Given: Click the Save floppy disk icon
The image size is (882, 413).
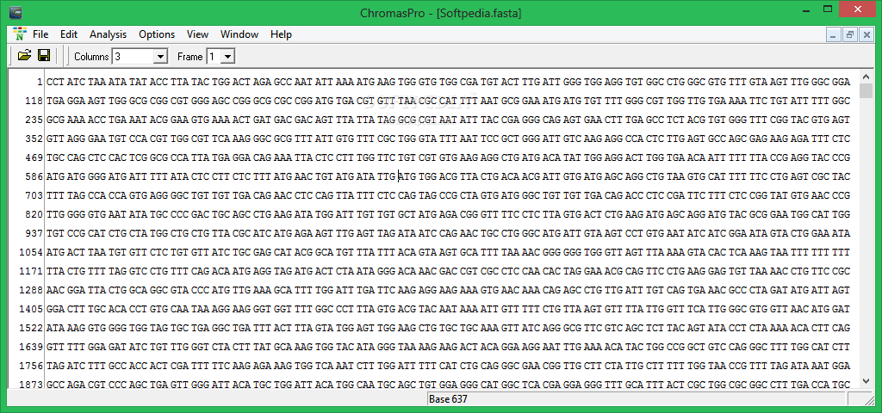Looking at the screenshot, I should coord(44,56).
